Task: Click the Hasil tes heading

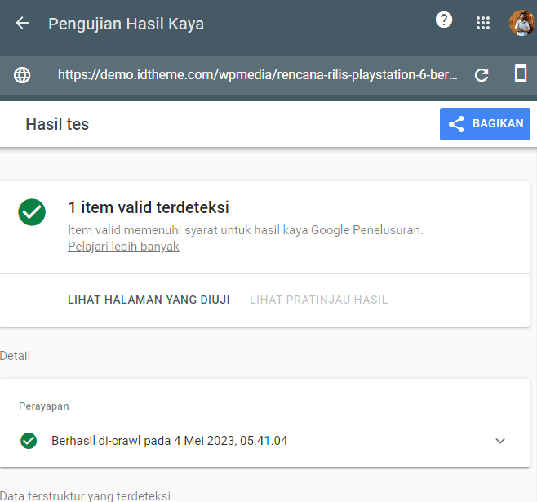Action: click(57, 124)
